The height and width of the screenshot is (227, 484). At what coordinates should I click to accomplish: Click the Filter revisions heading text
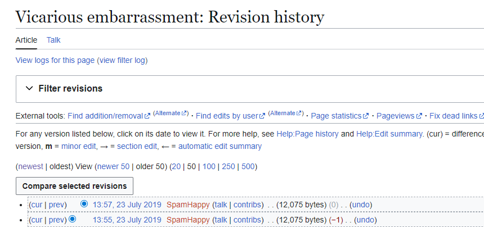tap(70, 88)
